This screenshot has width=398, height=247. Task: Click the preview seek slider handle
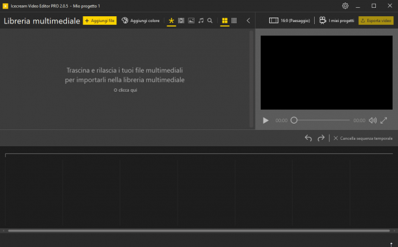point(294,120)
